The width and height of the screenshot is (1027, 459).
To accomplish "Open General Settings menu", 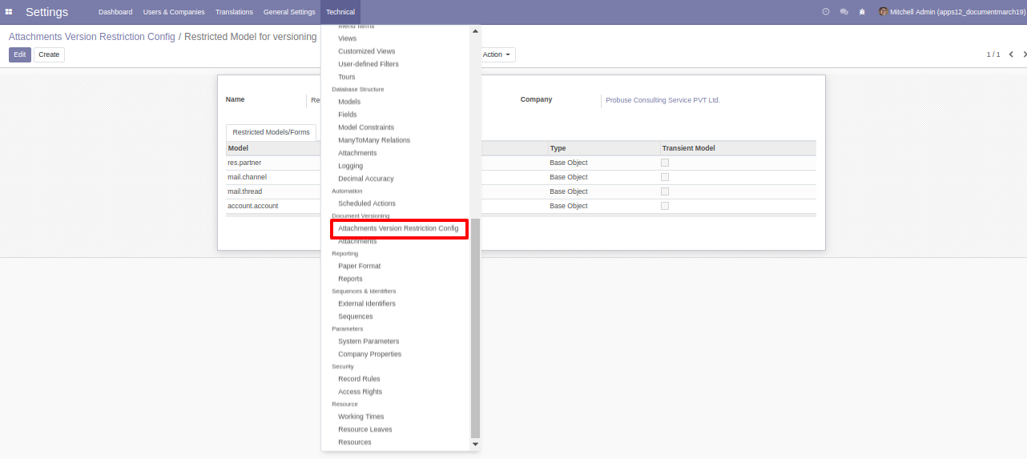I will coord(289,12).
